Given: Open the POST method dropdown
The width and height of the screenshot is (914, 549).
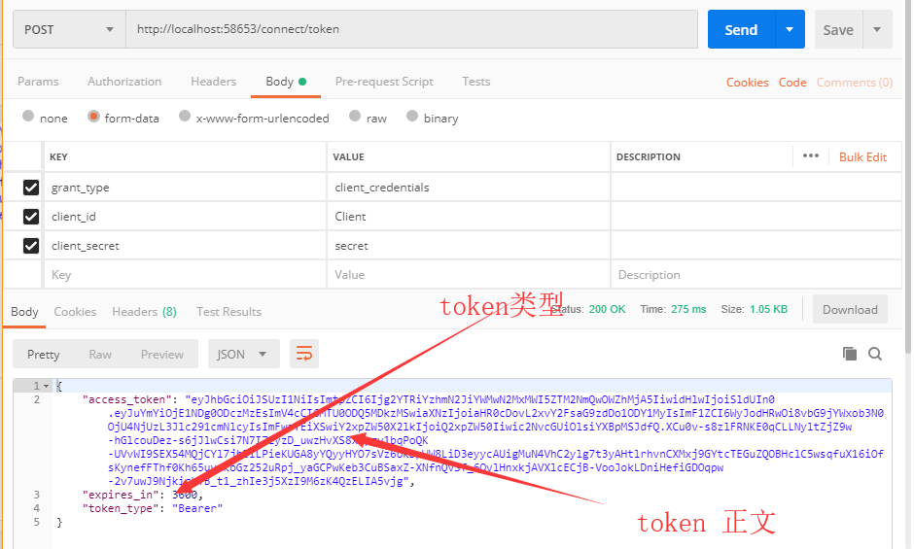Looking at the screenshot, I should click(69, 30).
